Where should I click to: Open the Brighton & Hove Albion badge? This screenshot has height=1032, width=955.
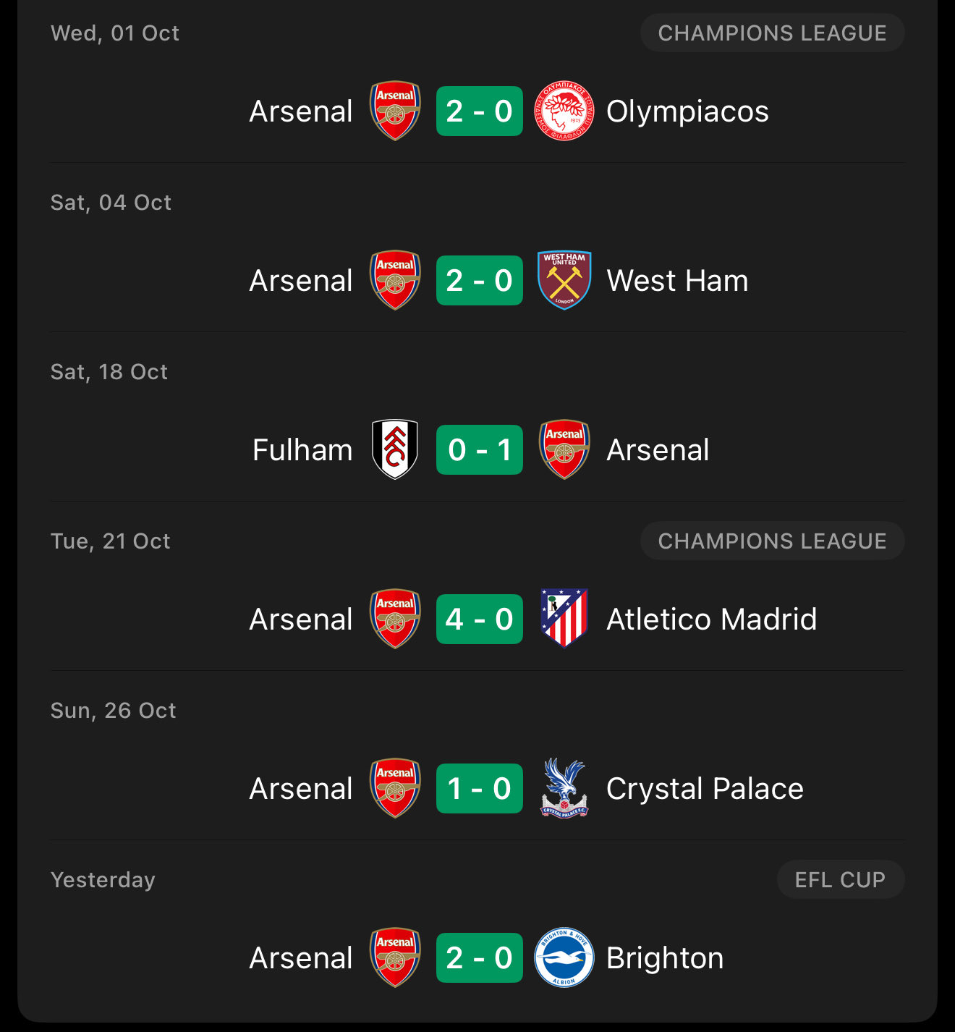[x=564, y=957]
